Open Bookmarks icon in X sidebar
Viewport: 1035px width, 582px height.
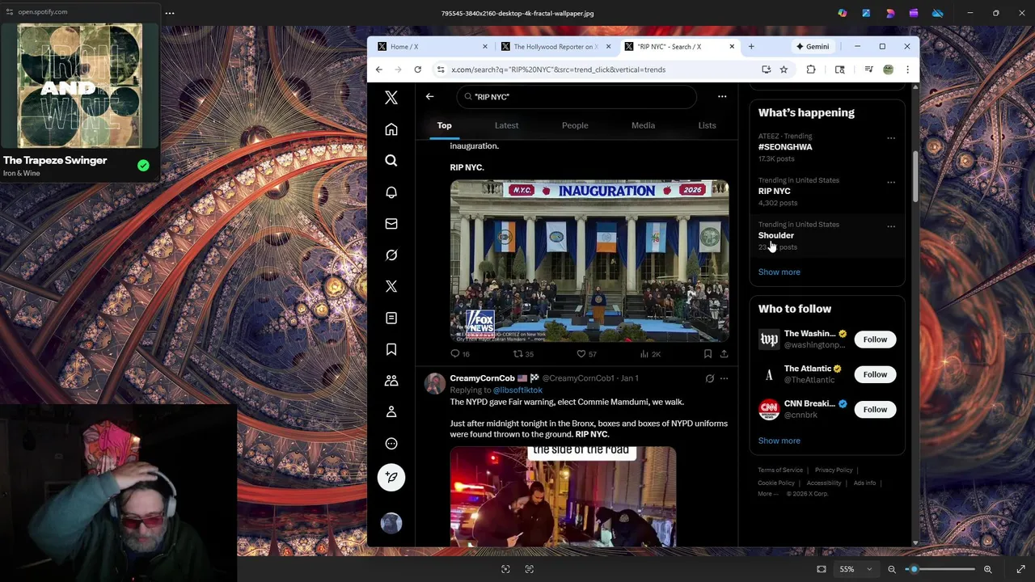pyautogui.click(x=391, y=349)
